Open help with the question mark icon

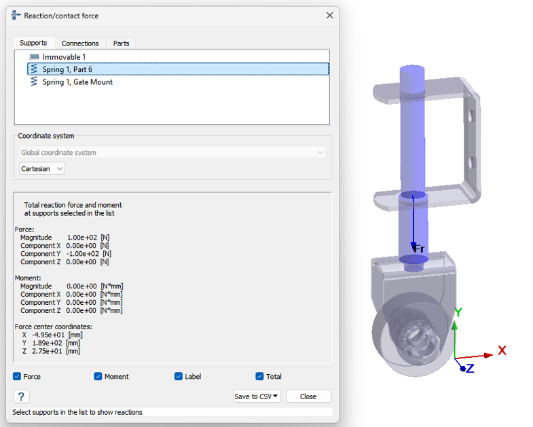[21, 396]
